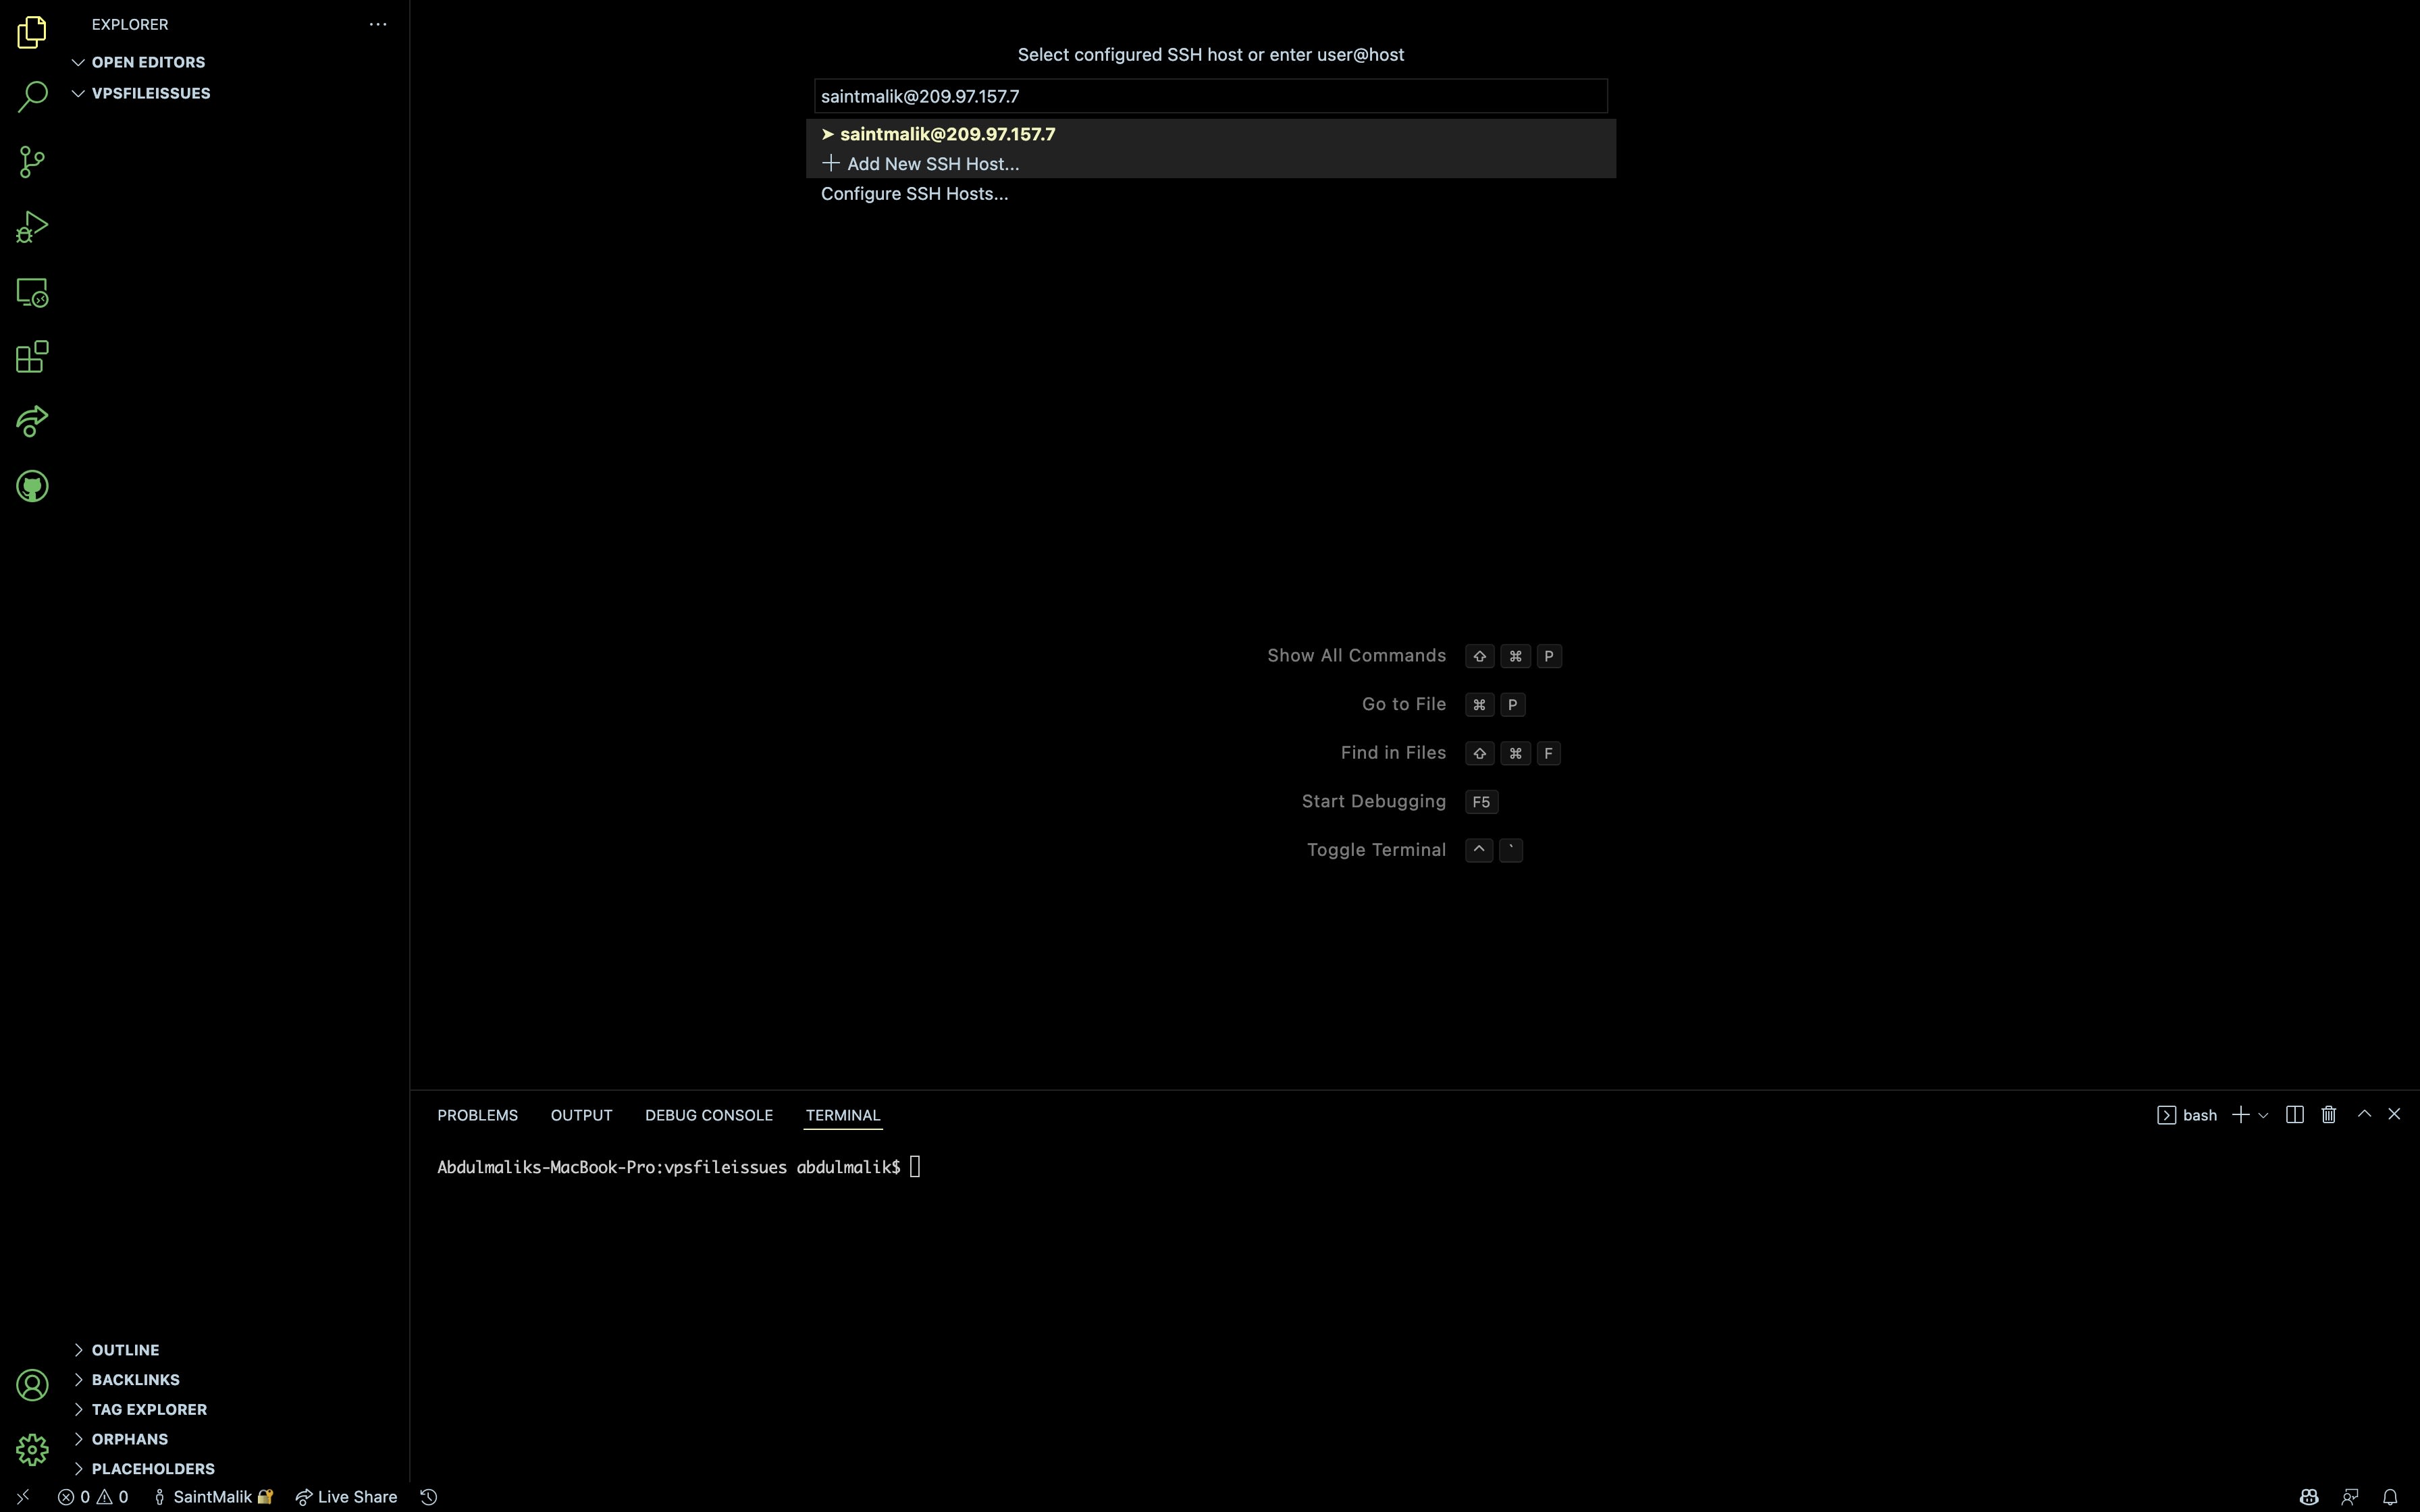This screenshot has height=1512, width=2420.
Task: Open Explorer panel context menu
Action: [378, 24]
